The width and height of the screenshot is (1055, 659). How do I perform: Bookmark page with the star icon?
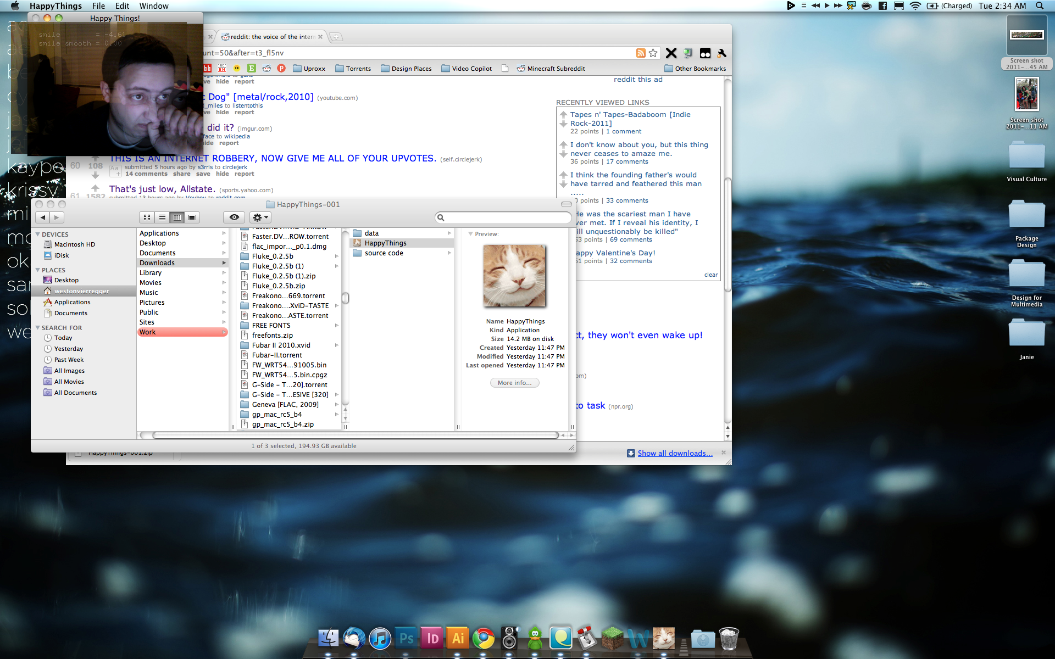tap(653, 53)
